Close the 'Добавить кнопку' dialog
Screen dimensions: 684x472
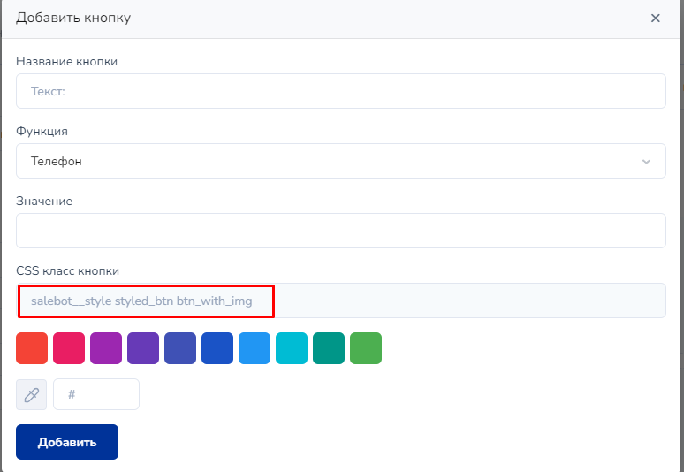click(655, 18)
